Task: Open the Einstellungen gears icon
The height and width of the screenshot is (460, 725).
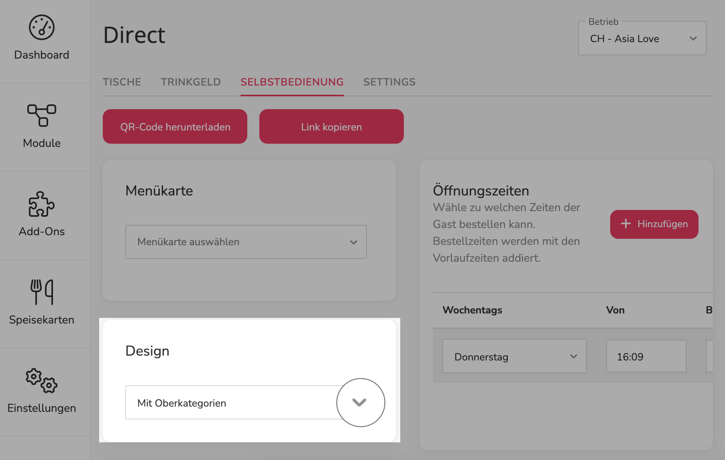Action: 42,381
